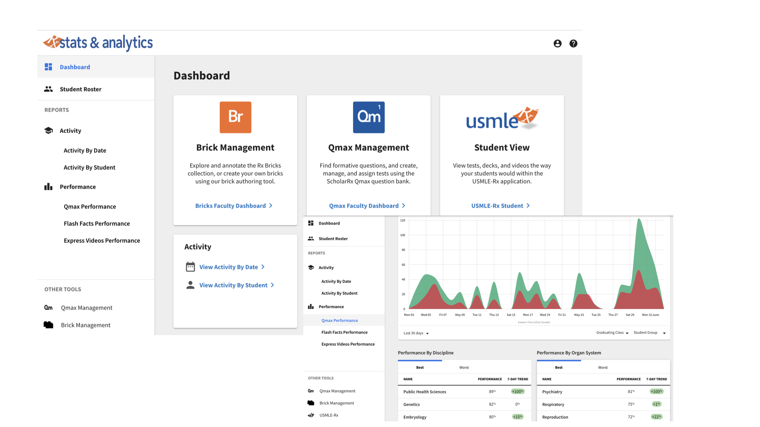Click the brick icon in the overlay sidebar Other Tools
This screenshot has width=760, height=427.
pyautogui.click(x=311, y=403)
